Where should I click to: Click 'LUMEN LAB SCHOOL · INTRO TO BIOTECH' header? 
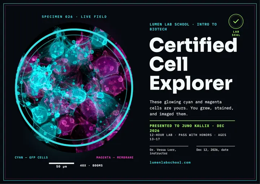(183, 27)
